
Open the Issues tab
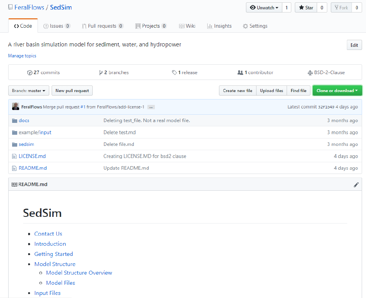(57, 26)
